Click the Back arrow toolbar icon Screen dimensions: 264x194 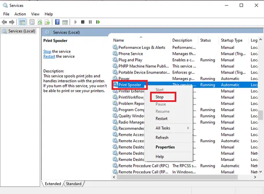pyautogui.click(x=4, y=22)
